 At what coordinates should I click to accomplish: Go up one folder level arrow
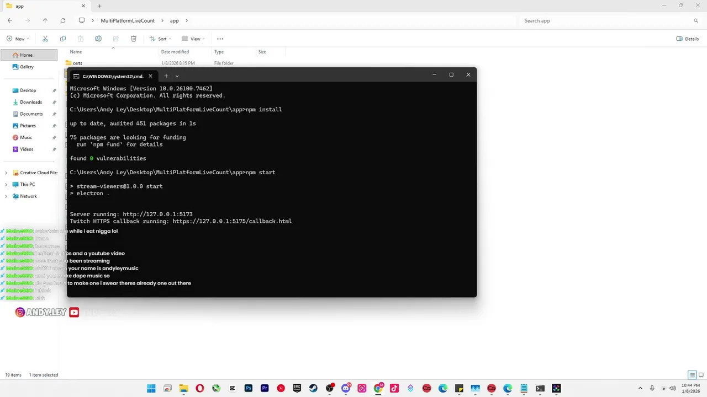[x=45, y=20]
